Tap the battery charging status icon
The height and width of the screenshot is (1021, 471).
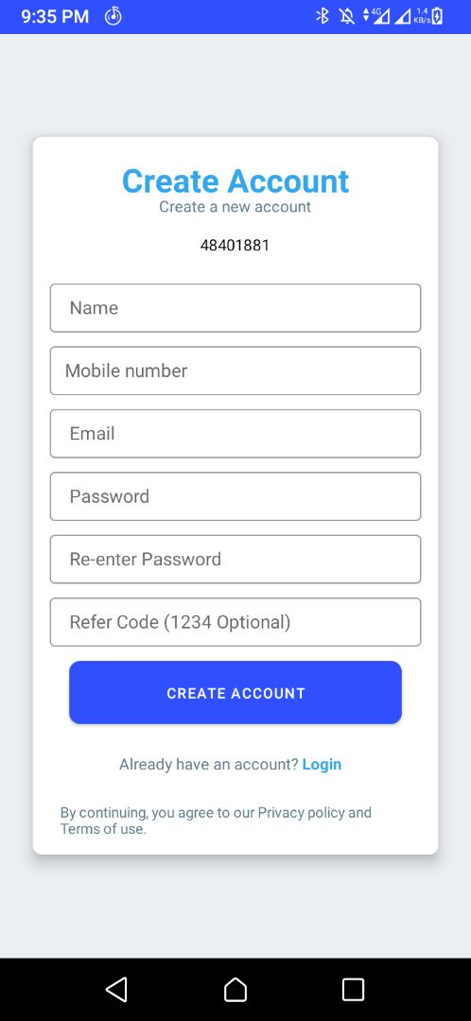point(438,16)
